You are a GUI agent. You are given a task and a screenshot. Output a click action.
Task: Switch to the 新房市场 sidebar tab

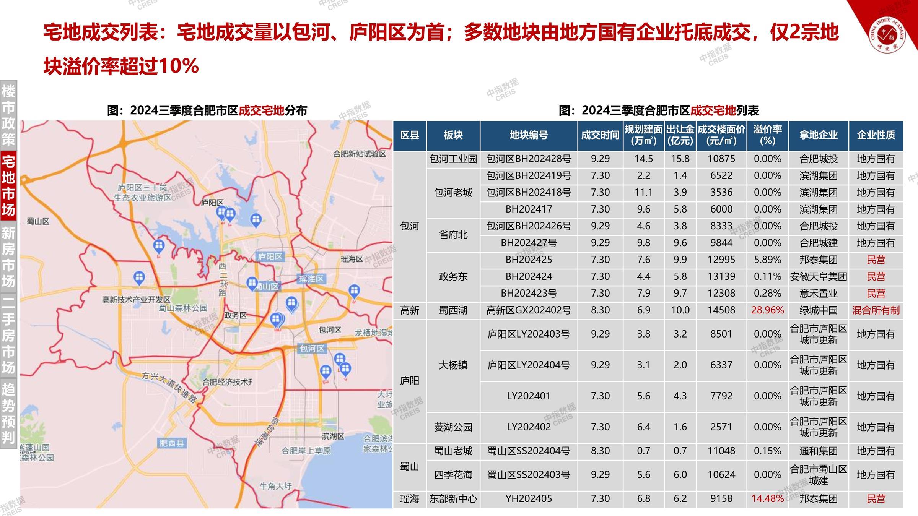click(8, 257)
